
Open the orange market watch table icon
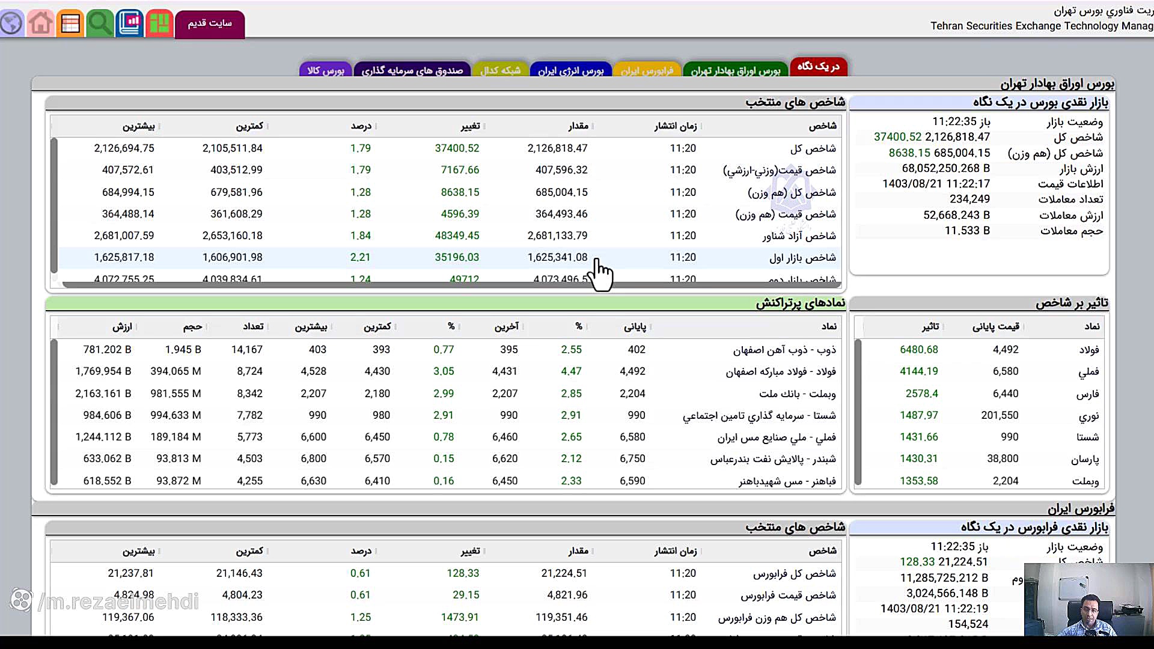pos(70,23)
